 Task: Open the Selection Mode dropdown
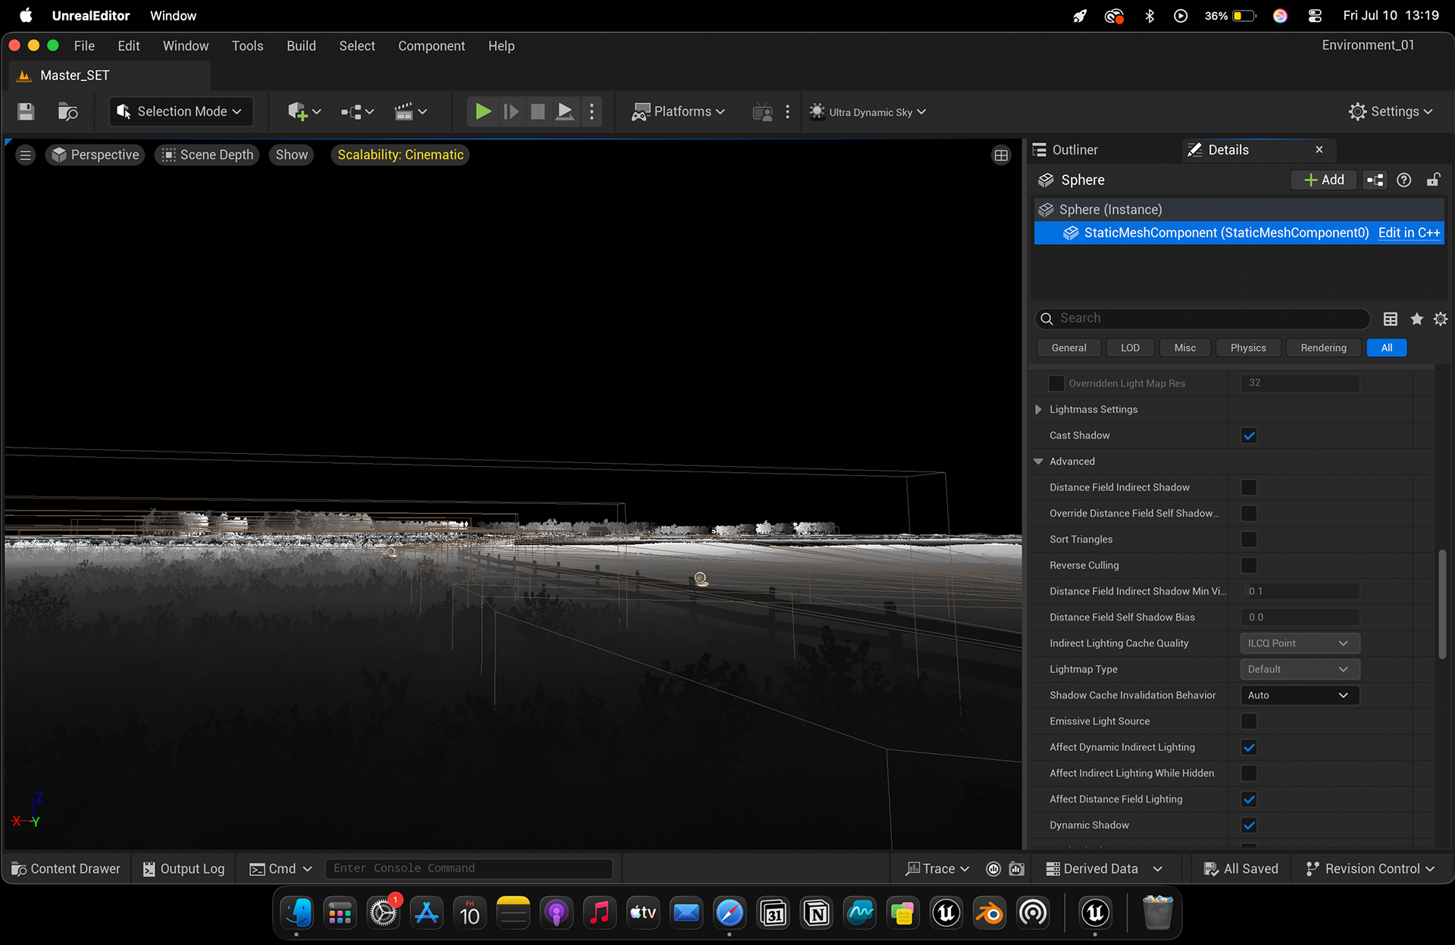180,111
